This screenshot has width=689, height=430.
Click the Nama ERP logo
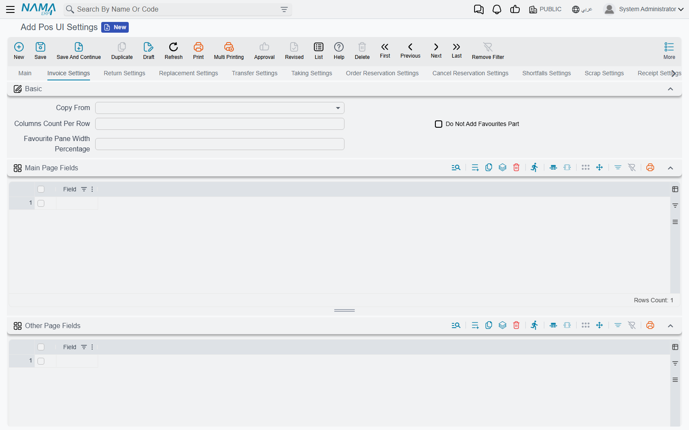pyautogui.click(x=39, y=9)
